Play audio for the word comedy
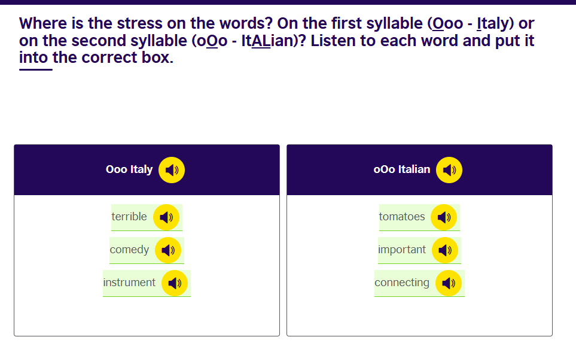576x346 pixels. click(168, 250)
